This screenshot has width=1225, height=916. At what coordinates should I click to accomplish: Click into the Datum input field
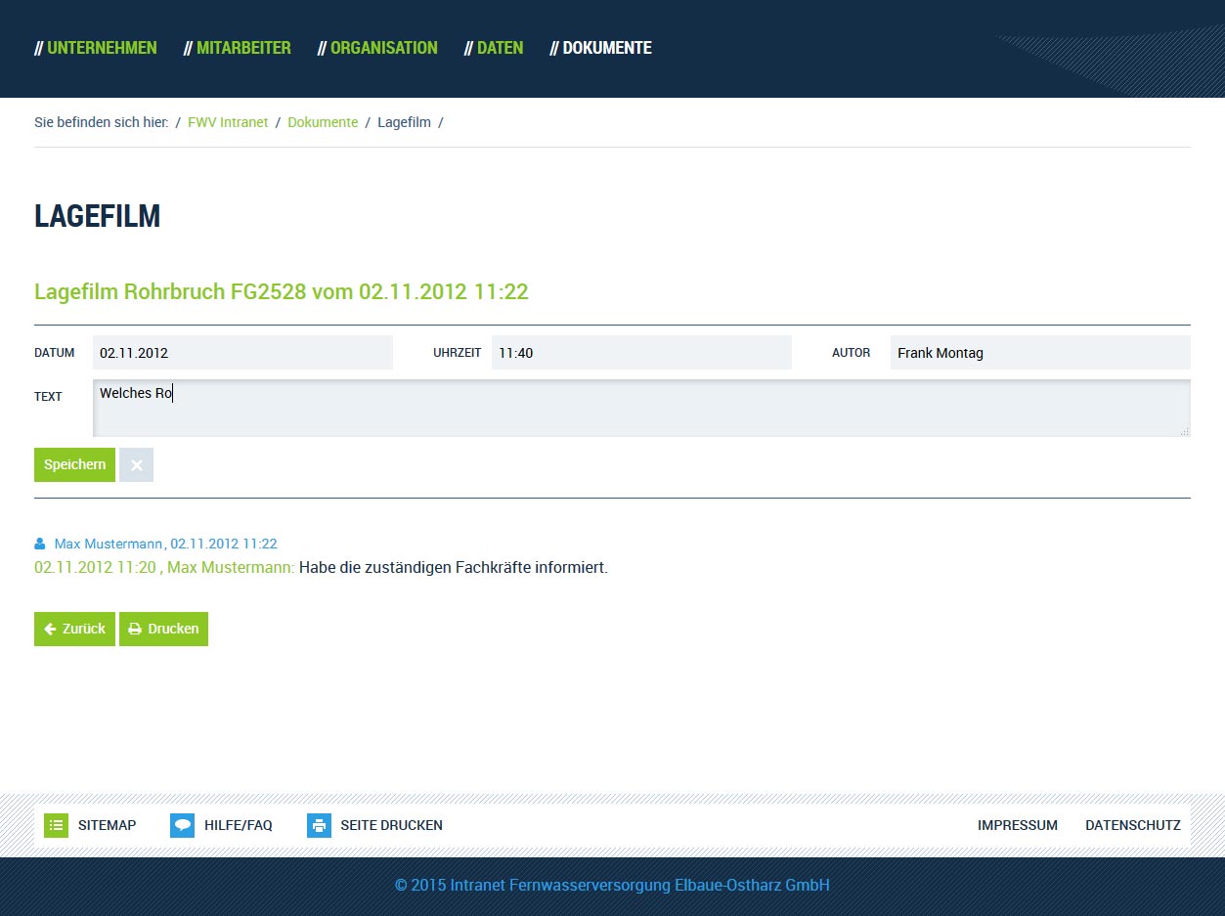point(242,353)
